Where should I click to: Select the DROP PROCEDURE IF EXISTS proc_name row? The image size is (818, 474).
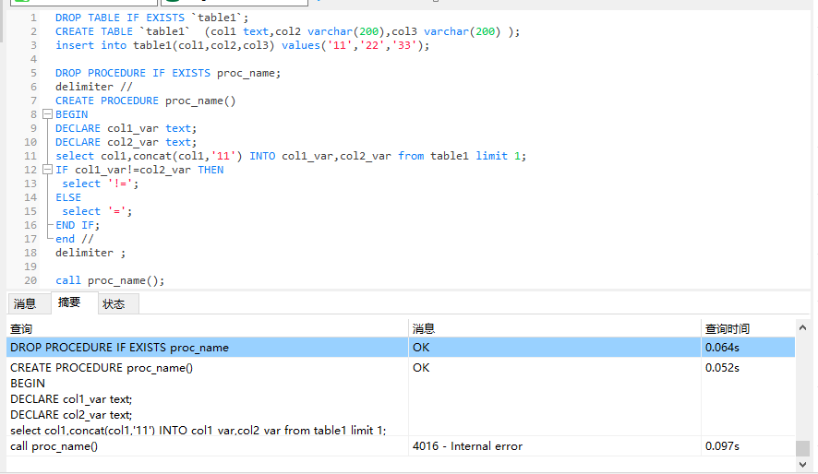(401, 348)
